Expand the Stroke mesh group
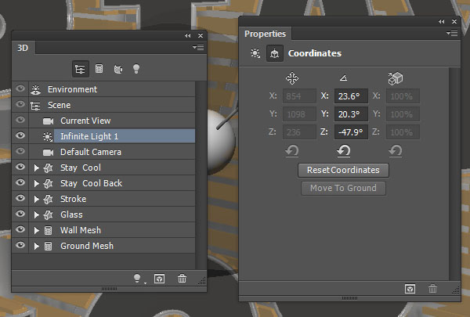 click(x=36, y=199)
